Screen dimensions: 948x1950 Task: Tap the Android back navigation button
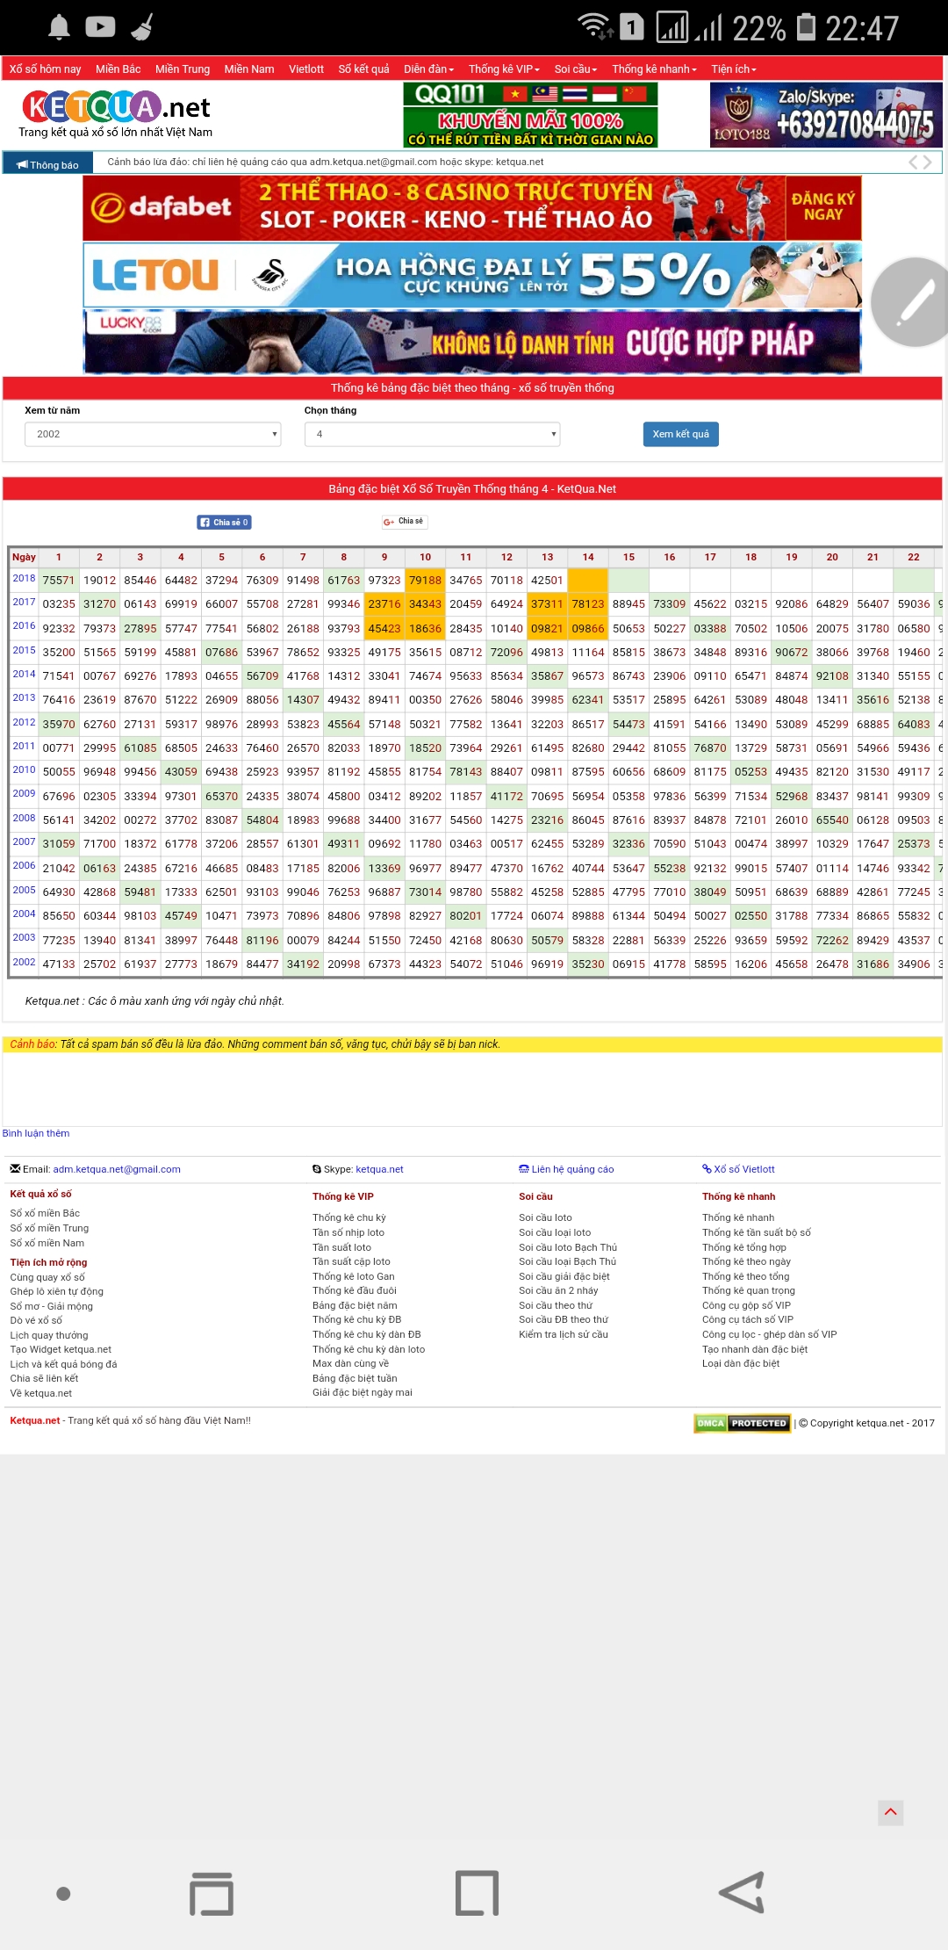(742, 1893)
